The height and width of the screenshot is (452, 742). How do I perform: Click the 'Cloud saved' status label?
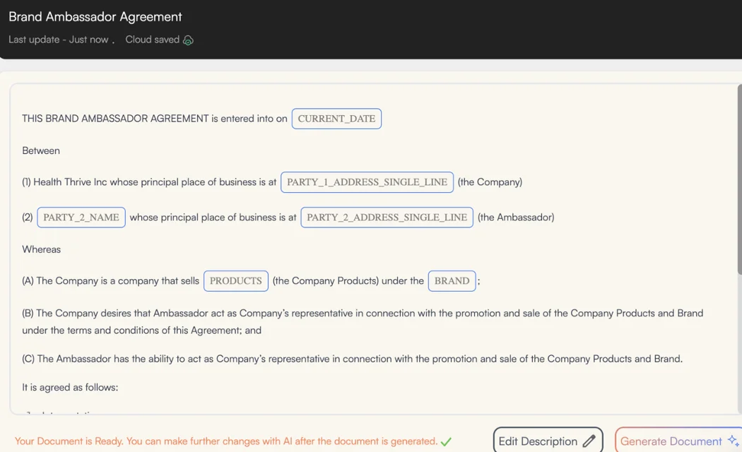pos(152,40)
